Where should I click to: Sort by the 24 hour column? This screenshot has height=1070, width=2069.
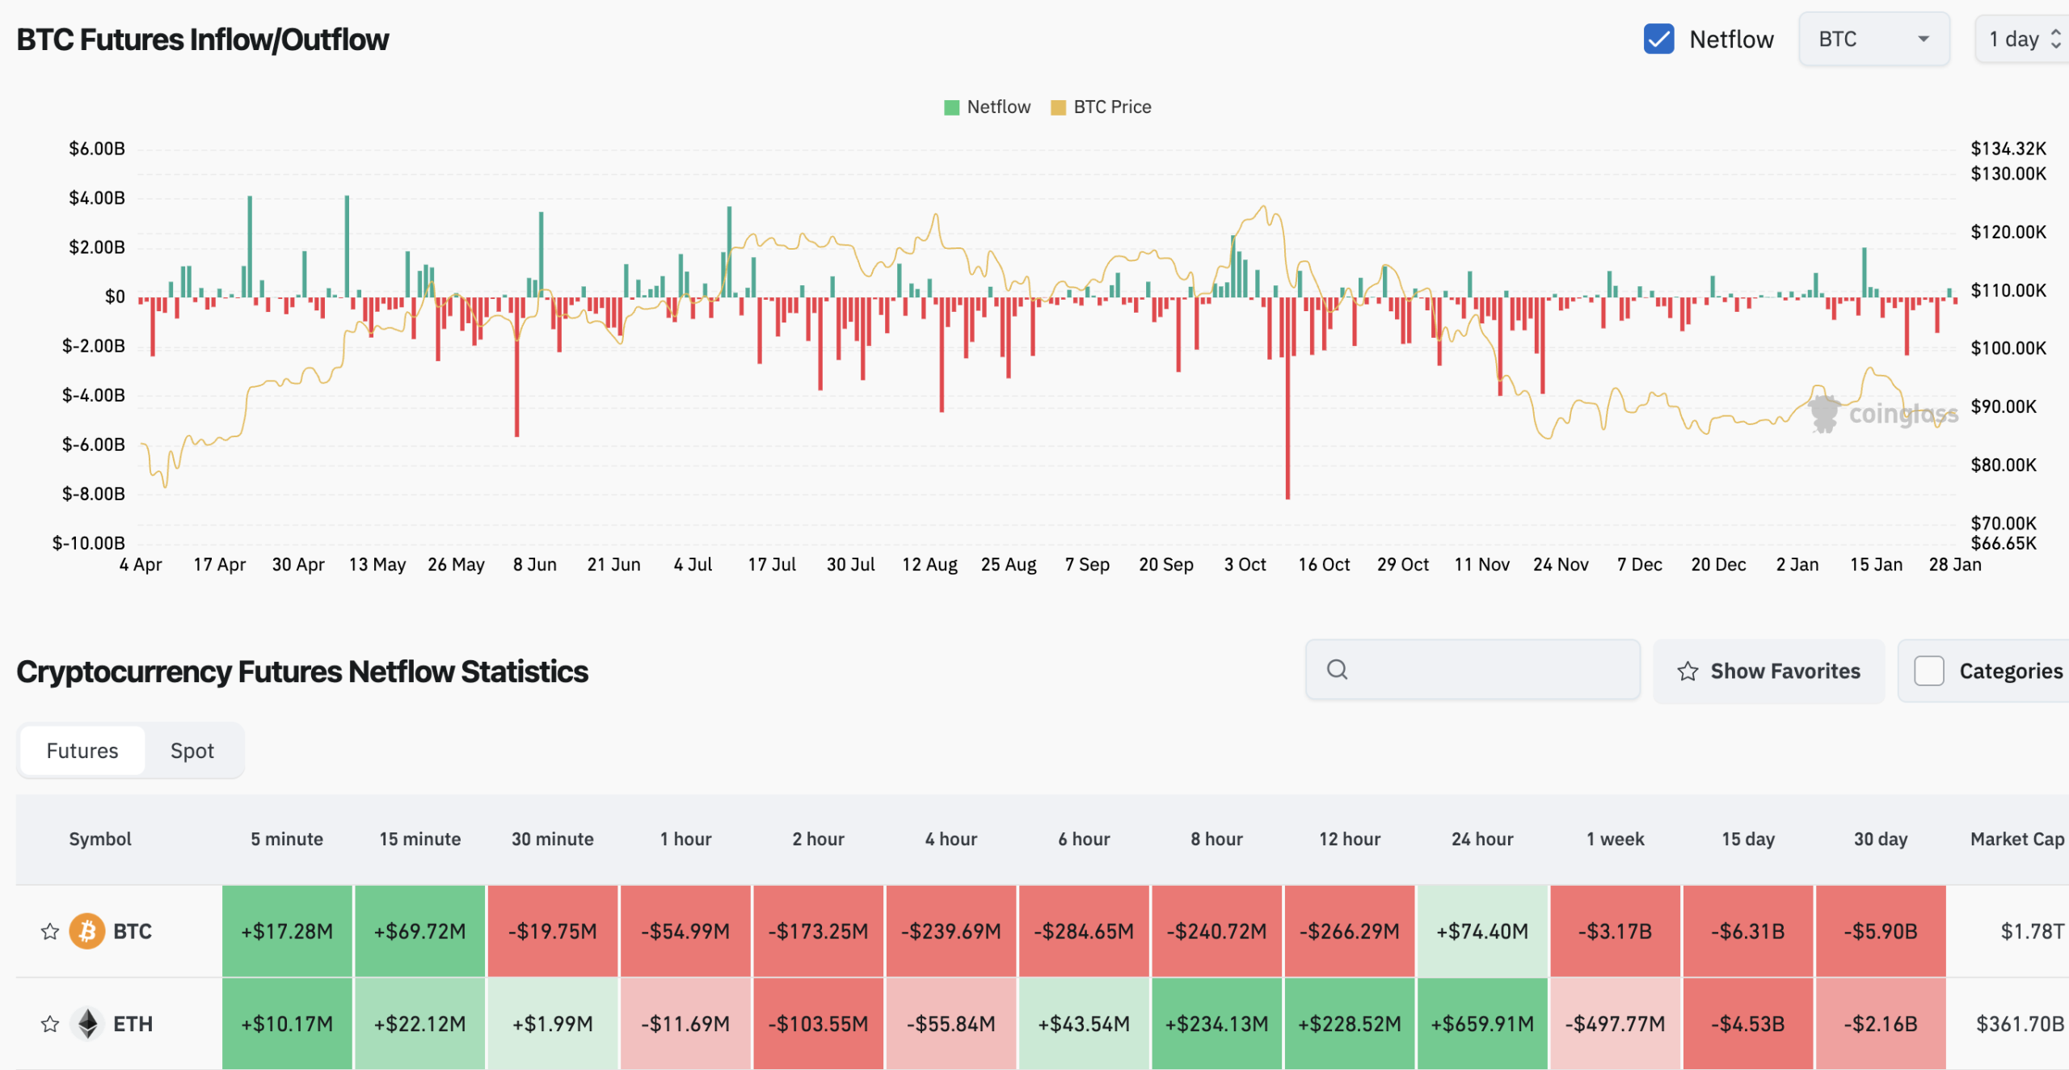click(x=1482, y=839)
